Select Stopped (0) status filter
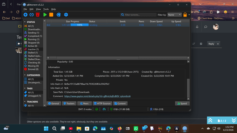The image size is (237, 133). (x=33, y=43)
